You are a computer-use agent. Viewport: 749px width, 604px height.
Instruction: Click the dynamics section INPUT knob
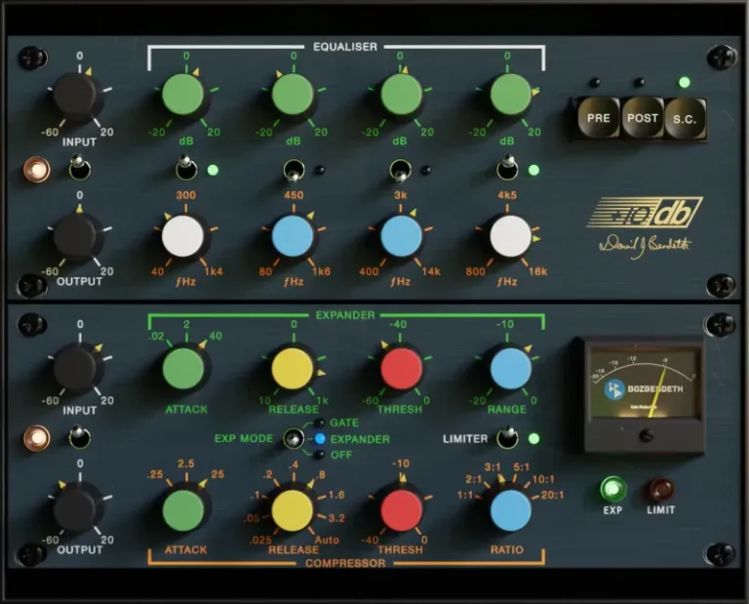pos(74,368)
